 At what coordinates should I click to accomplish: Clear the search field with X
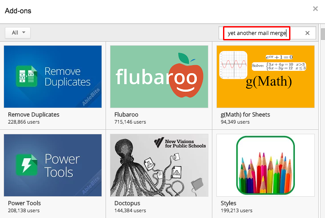pos(307,33)
